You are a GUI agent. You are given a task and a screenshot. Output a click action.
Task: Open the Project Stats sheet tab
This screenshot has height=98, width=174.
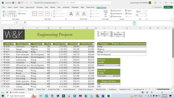tap(41, 89)
